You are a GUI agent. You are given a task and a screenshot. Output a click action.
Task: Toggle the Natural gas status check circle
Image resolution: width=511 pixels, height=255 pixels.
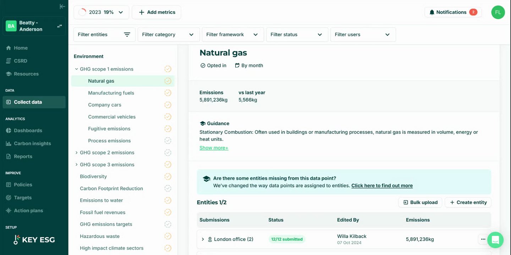(168, 81)
